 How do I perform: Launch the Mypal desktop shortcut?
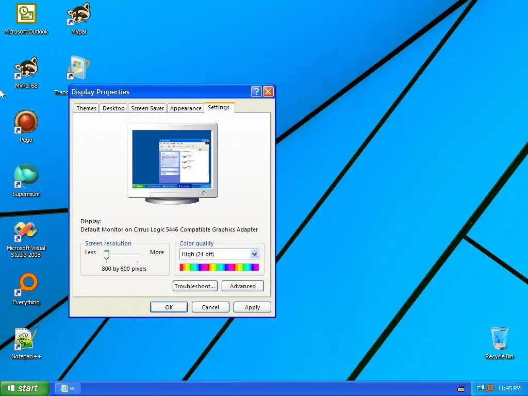click(78, 19)
